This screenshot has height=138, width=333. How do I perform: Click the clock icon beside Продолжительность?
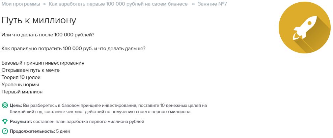[5, 131]
